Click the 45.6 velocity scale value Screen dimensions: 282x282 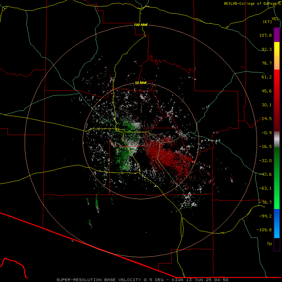pos(267,91)
